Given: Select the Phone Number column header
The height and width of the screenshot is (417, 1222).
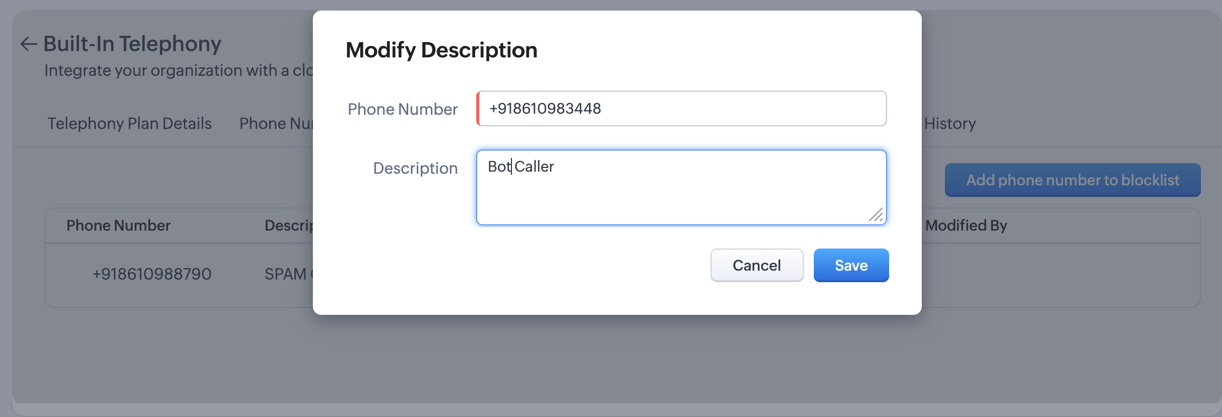Looking at the screenshot, I should coord(119,225).
